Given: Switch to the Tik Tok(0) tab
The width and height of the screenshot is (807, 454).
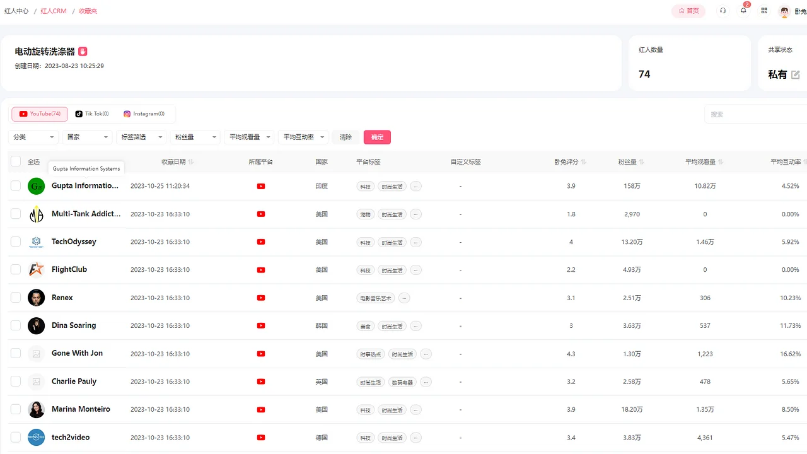Looking at the screenshot, I should coord(92,113).
